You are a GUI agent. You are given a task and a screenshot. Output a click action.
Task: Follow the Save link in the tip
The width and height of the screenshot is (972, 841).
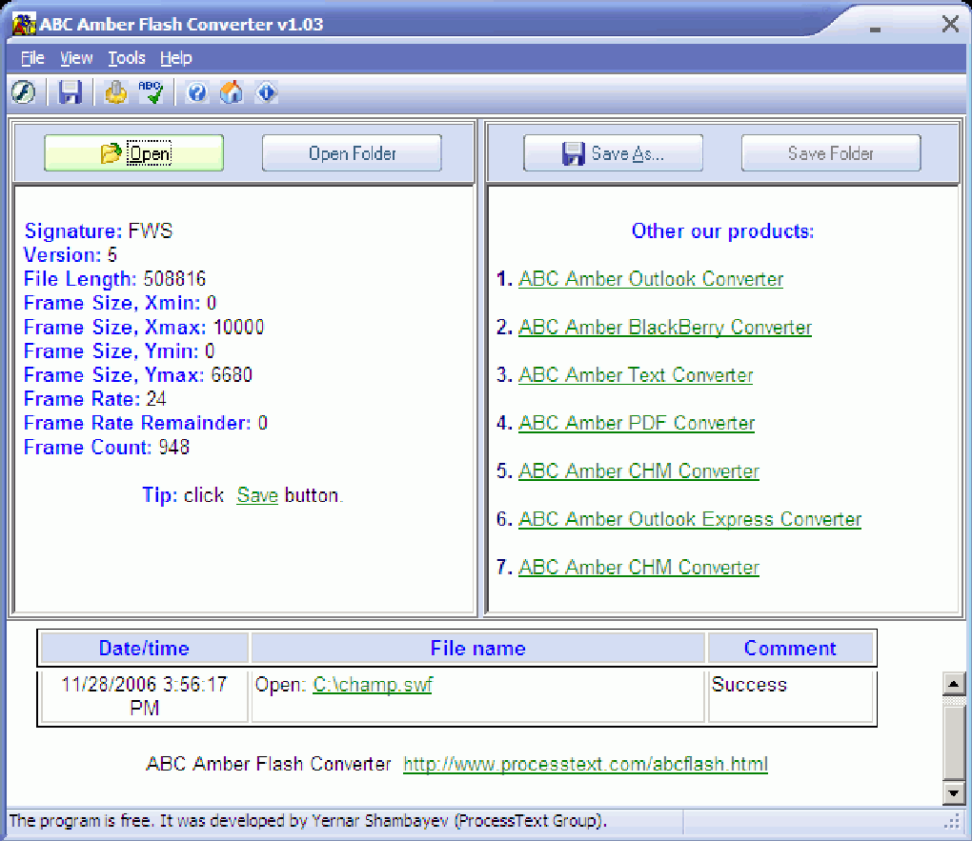pyautogui.click(x=257, y=495)
